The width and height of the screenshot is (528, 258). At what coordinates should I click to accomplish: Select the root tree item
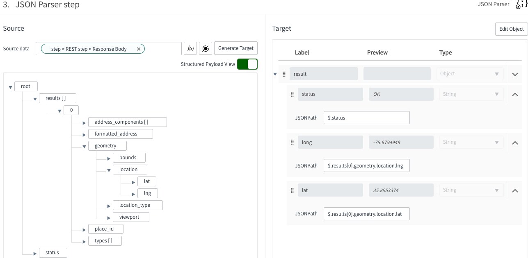(x=26, y=86)
